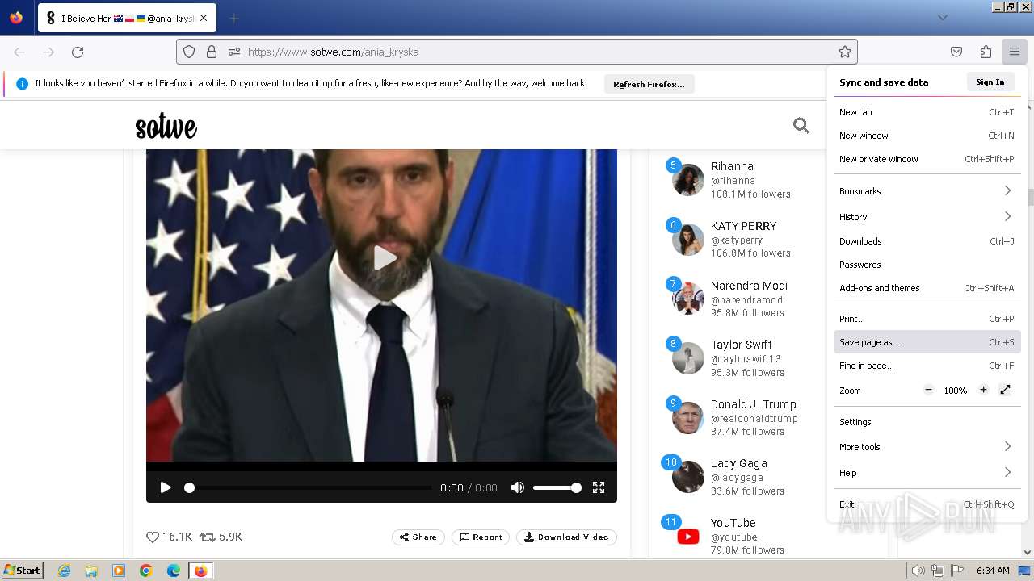This screenshot has height=581, width=1034.
Task: Expand the Bookmarks submenu
Action: pos(927,191)
